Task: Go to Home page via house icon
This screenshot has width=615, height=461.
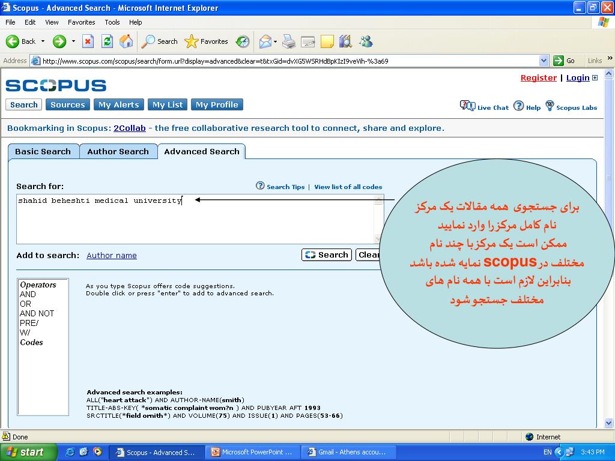Action: pyautogui.click(x=126, y=41)
